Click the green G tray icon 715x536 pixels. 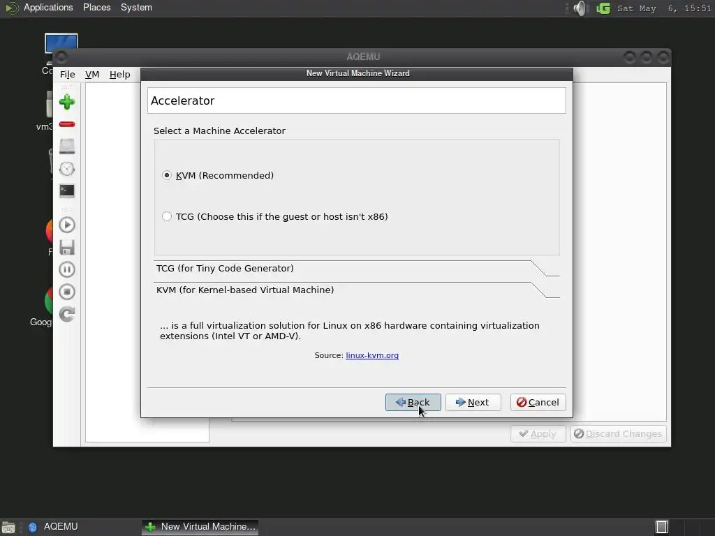pyautogui.click(x=603, y=8)
